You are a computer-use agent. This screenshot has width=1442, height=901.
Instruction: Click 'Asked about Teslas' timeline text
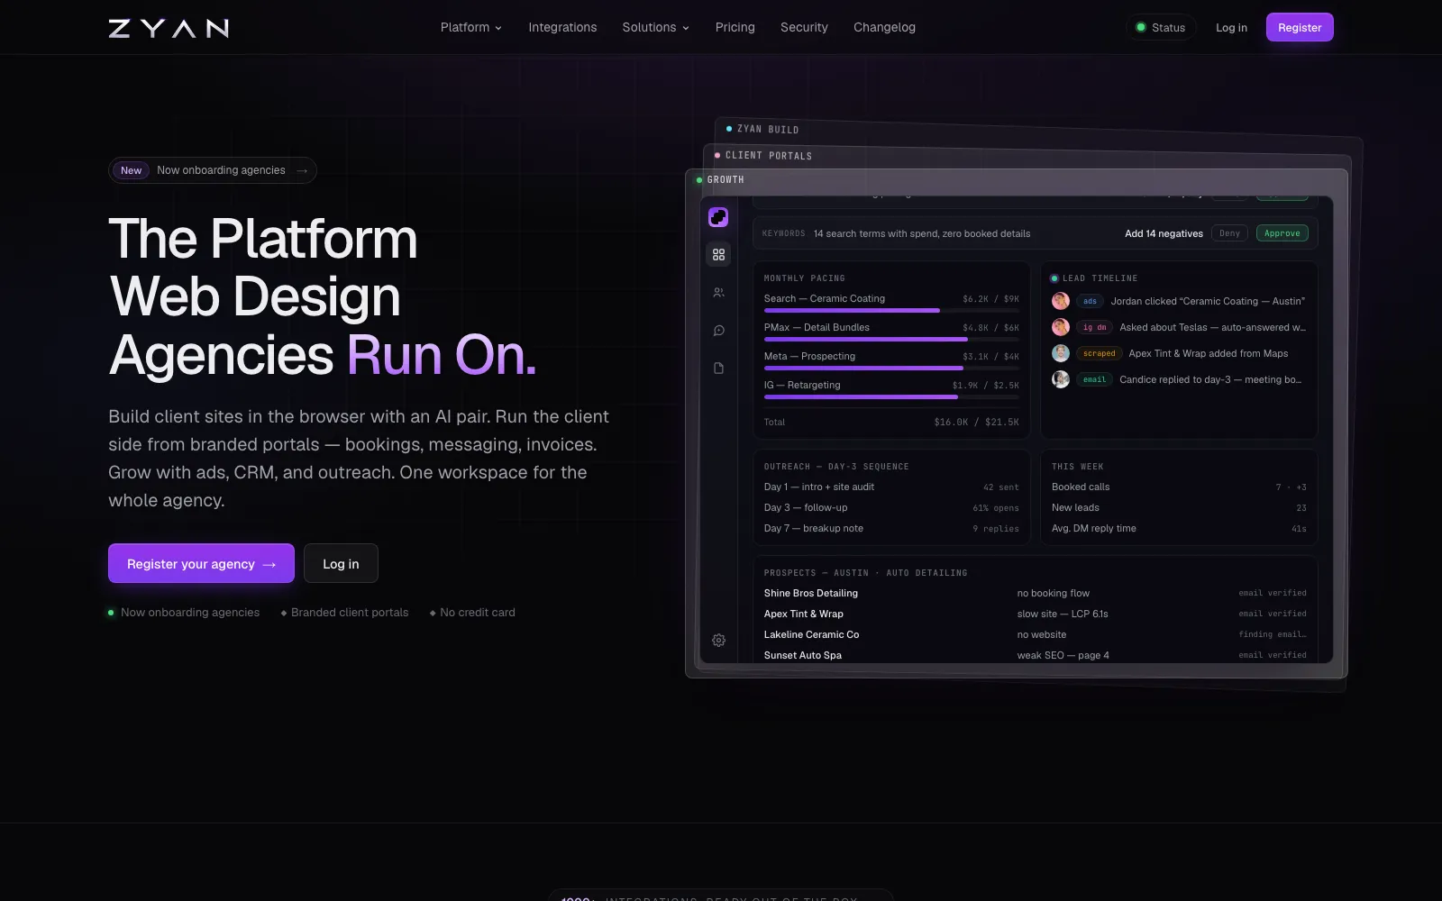click(1212, 327)
